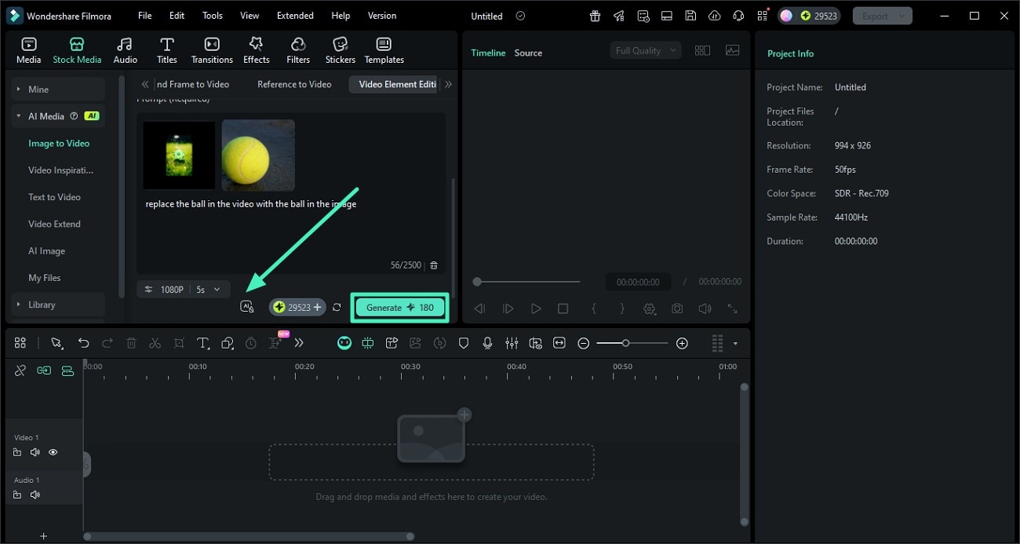Select the Text tool in the timeline toolbar
The image size is (1020, 544).
click(x=202, y=343)
